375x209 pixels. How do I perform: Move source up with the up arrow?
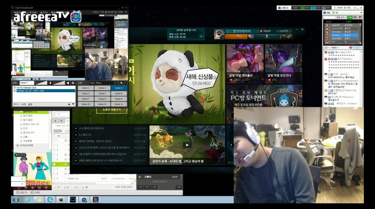(69, 104)
